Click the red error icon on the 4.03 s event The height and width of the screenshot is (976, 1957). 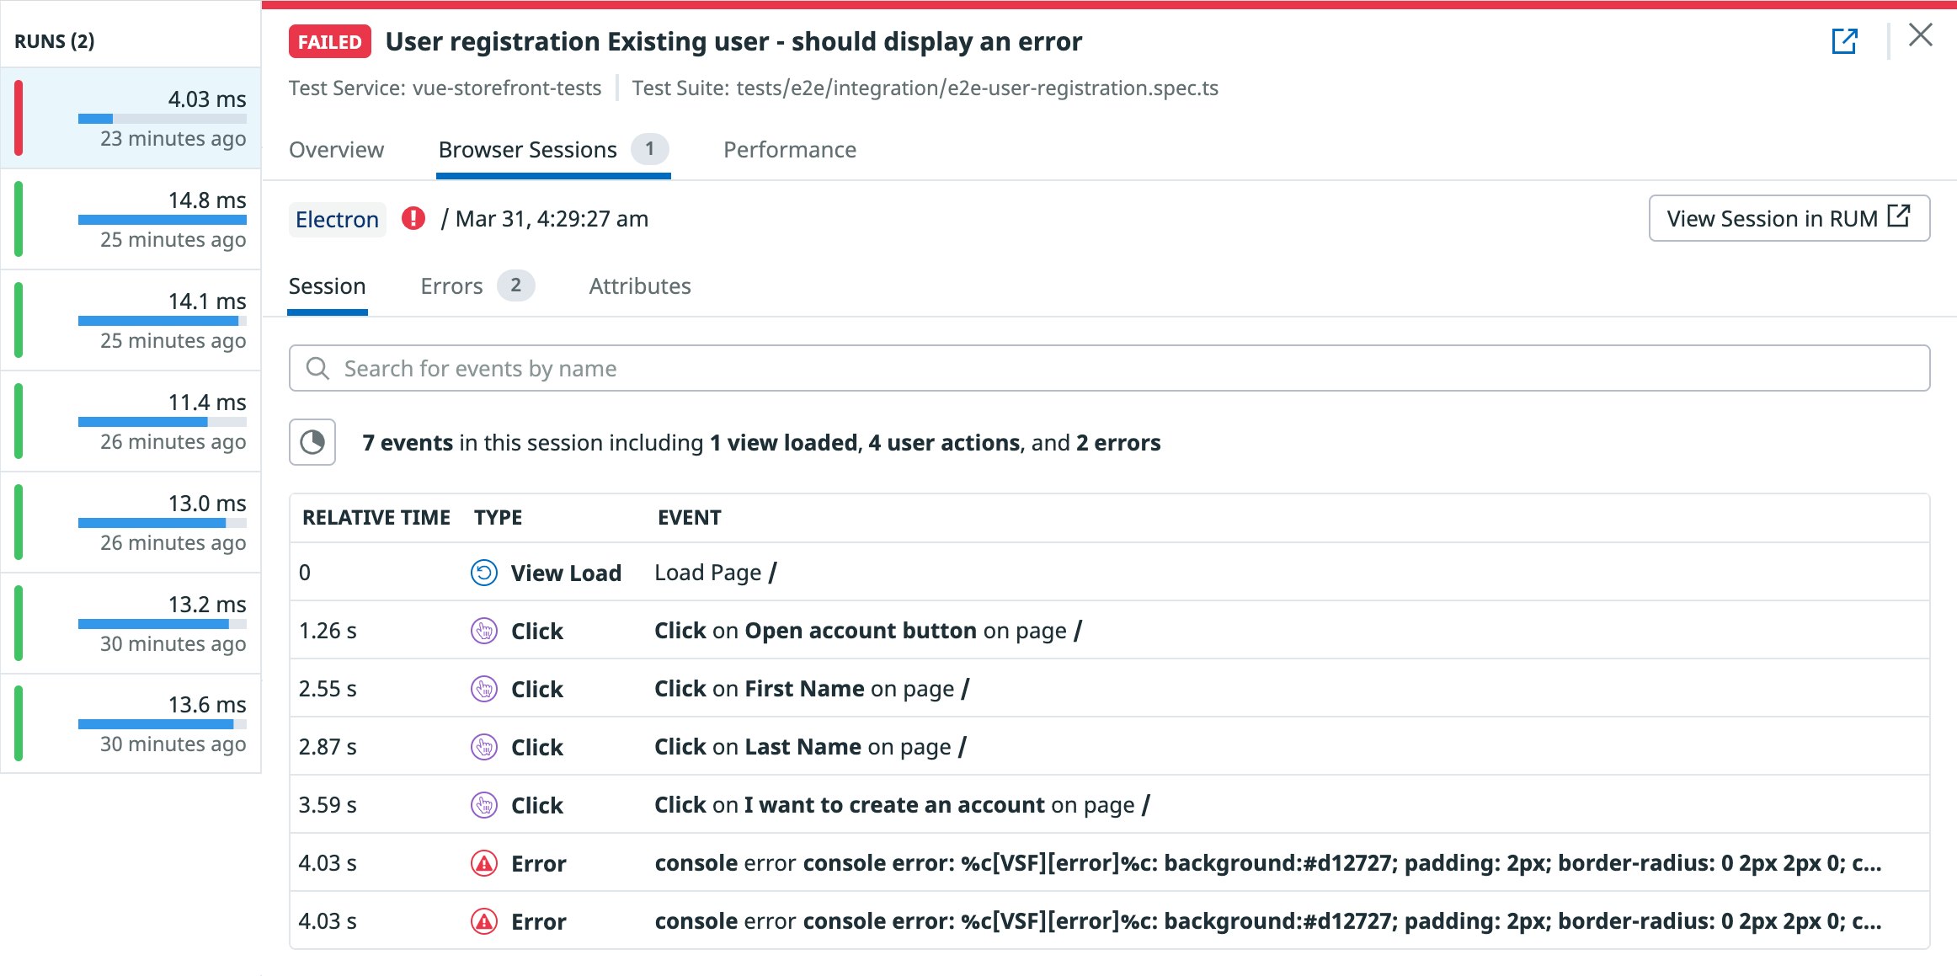[x=483, y=862]
